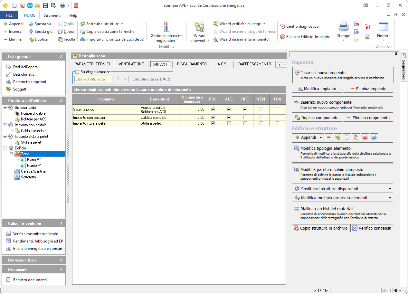This screenshot has width=408, height=294.
Task: Click the sigma bar chart icon in ribbon
Action: pyautogui.click(x=367, y=27)
